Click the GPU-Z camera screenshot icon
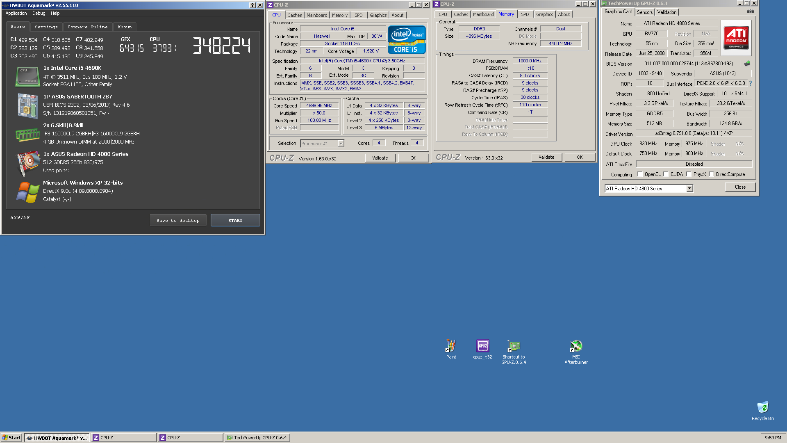The height and width of the screenshot is (443, 787). pos(750,11)
